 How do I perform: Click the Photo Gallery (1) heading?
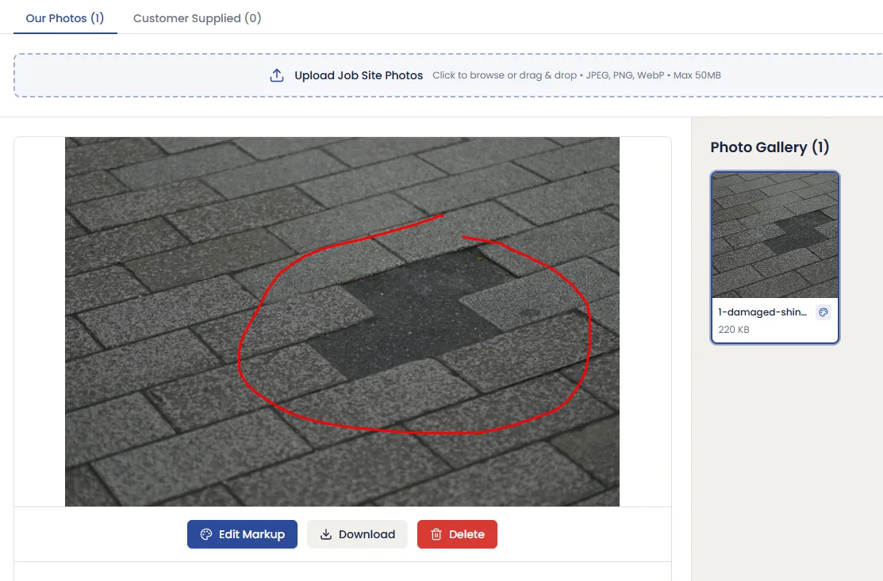[x=770, y=147]
